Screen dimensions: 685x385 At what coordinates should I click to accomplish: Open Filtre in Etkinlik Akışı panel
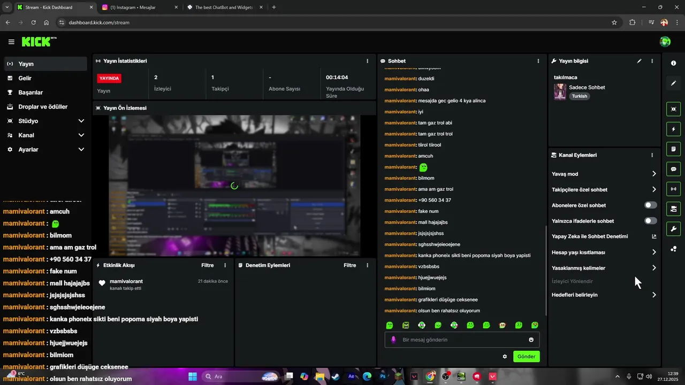[x=207, y=265]
